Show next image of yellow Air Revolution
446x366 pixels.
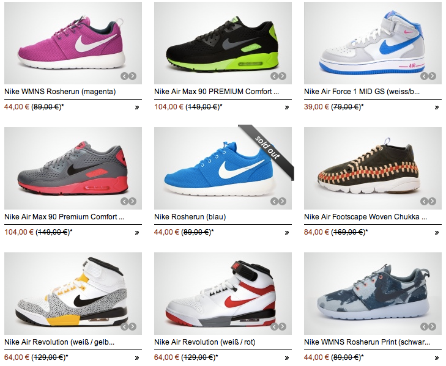point(133,326)
